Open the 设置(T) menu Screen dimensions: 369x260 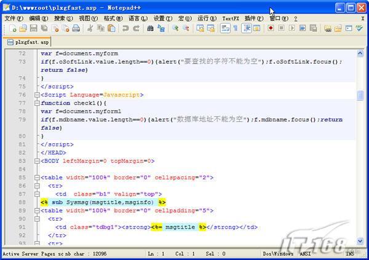point(163,18)
